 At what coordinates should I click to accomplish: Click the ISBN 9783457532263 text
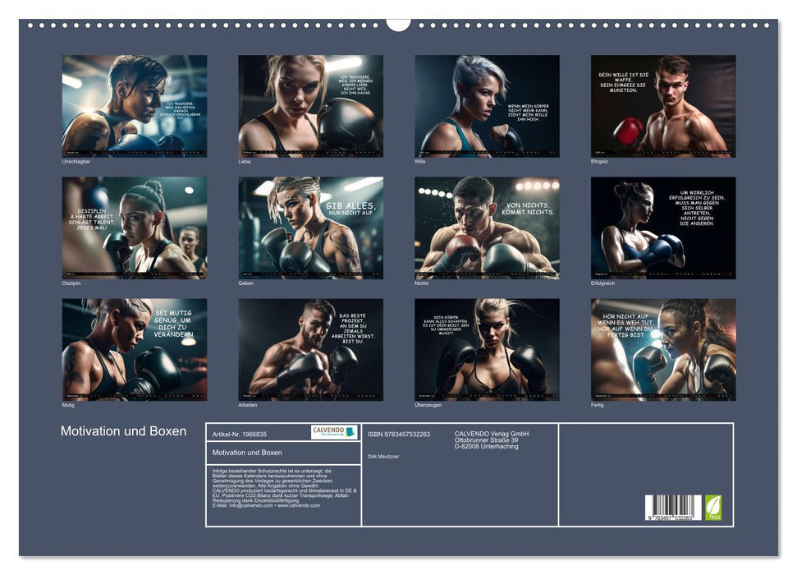tap(399, 434)
